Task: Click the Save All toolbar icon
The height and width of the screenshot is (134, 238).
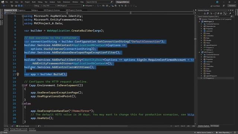Action: [22, 6]
